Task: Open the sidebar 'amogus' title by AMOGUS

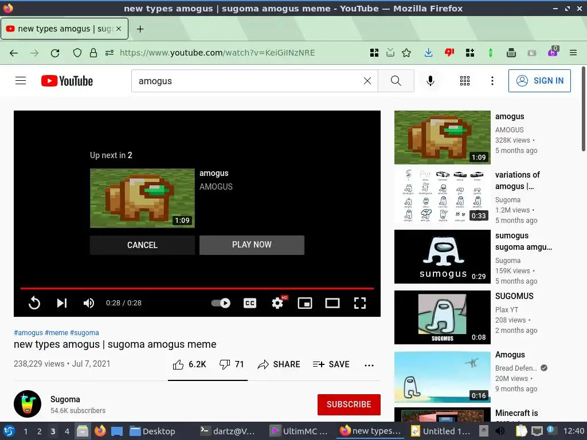Action: coord(510,116)
